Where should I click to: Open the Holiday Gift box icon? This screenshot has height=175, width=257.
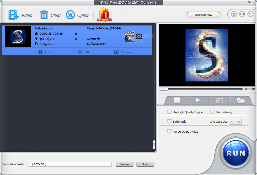(104, 14)
